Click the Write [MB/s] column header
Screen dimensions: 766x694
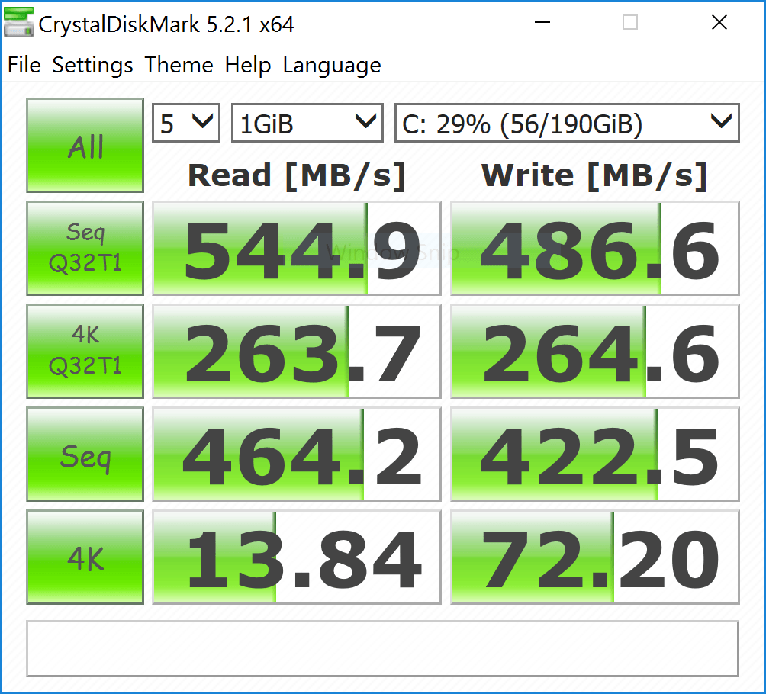tap(594, 175)
